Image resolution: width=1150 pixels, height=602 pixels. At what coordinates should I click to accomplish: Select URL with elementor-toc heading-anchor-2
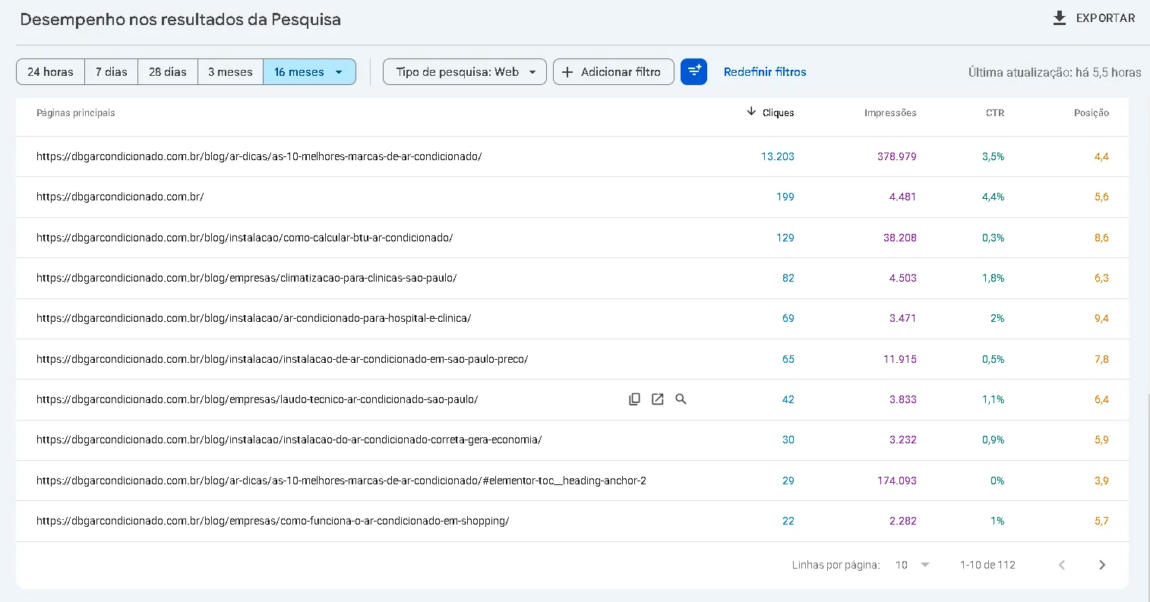[342, 481]
